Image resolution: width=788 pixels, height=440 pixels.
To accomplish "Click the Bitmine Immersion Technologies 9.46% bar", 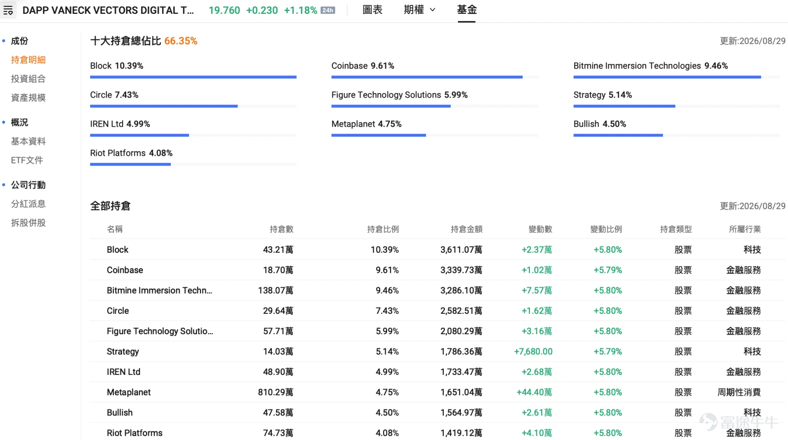I will (677, 77).
